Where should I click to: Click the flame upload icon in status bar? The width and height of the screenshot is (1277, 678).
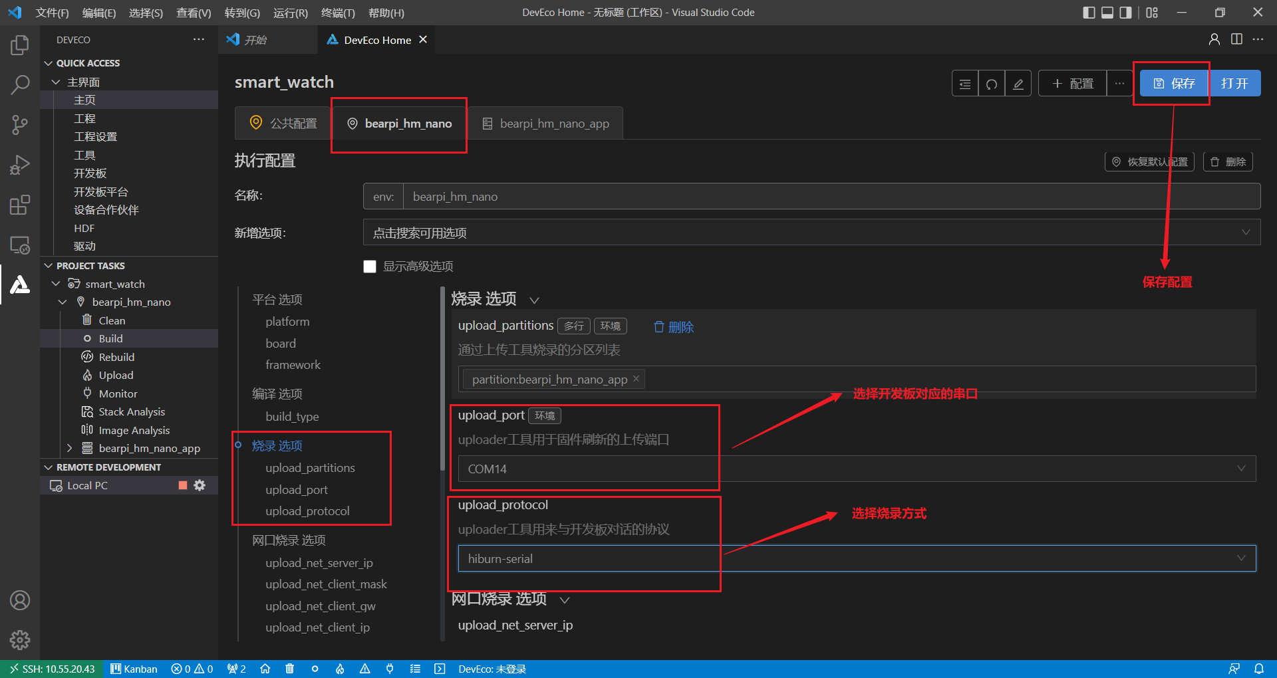click(x=340, y=669)
